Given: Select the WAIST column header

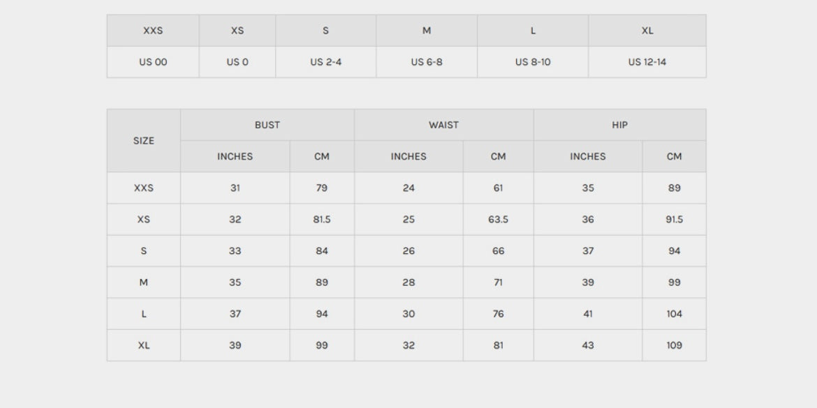Looking at the screenshot, I should pyautogui.click(x=443, y=125).
